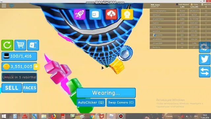211x119 pixels.
Task: Click the volume speaker tray icon
Action: [187, 116]
